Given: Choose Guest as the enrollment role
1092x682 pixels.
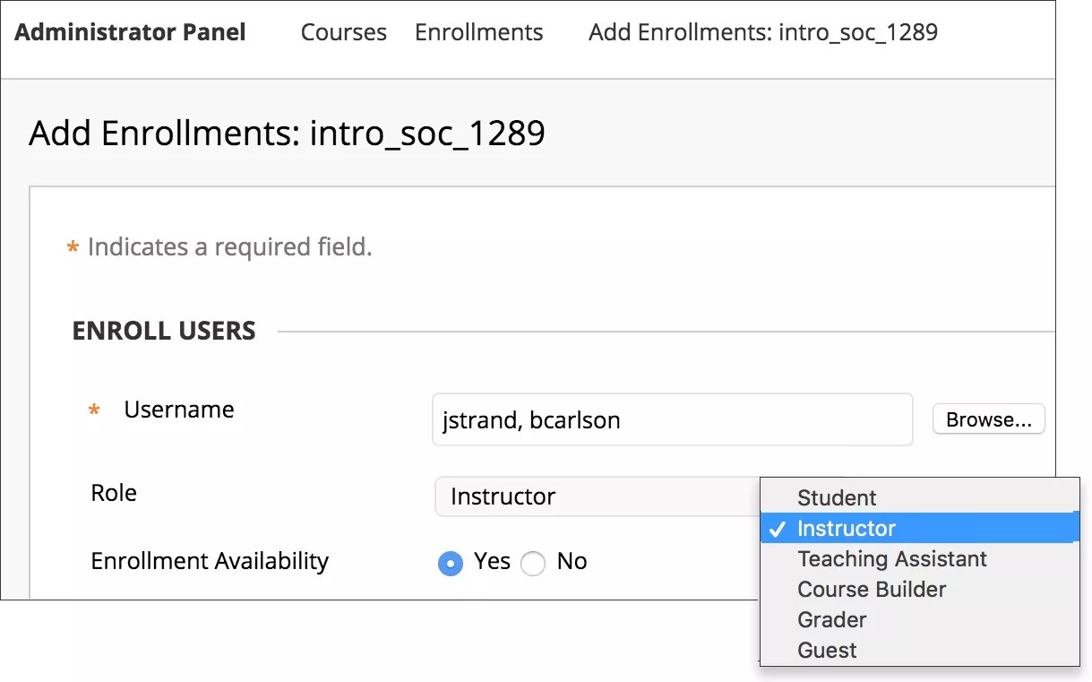Looking at the screenshot, I should tap(826, 650).
